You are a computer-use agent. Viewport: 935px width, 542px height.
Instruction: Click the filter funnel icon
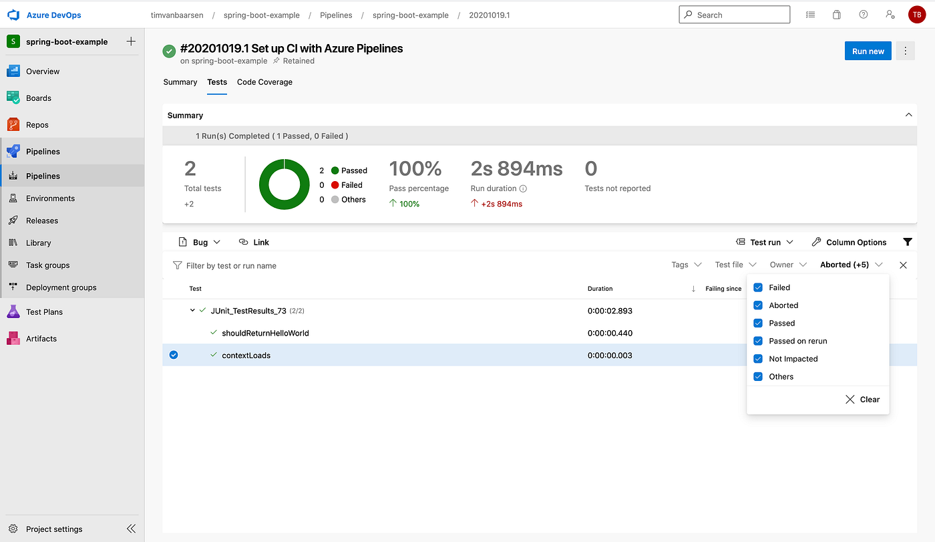pos(908,242)
